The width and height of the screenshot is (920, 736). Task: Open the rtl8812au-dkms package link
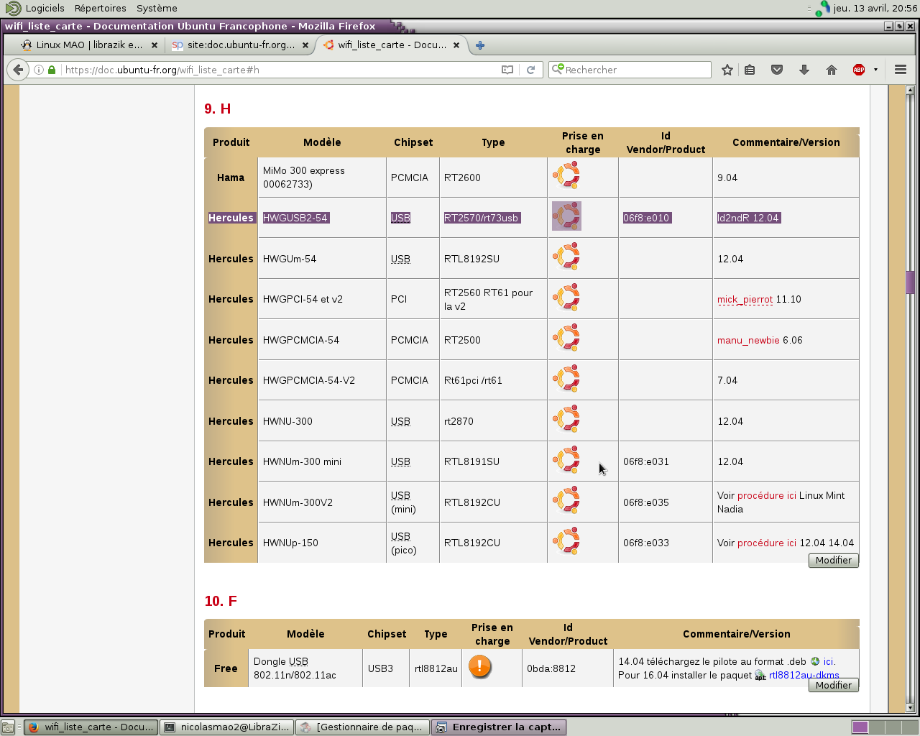(804, 676)
